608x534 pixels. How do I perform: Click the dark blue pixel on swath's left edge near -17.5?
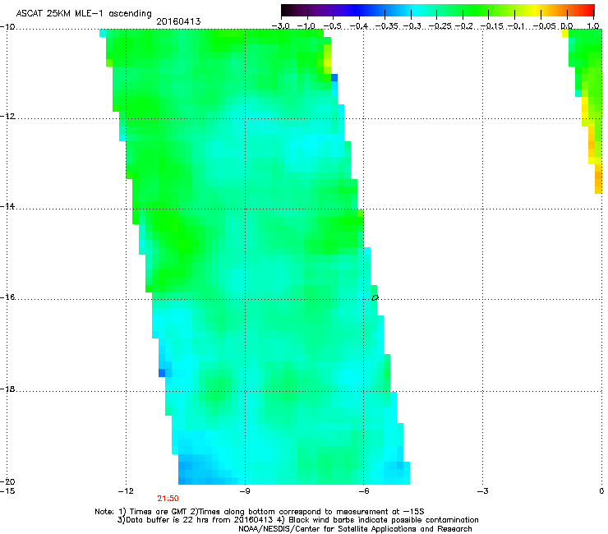click(x=162, y=373)
